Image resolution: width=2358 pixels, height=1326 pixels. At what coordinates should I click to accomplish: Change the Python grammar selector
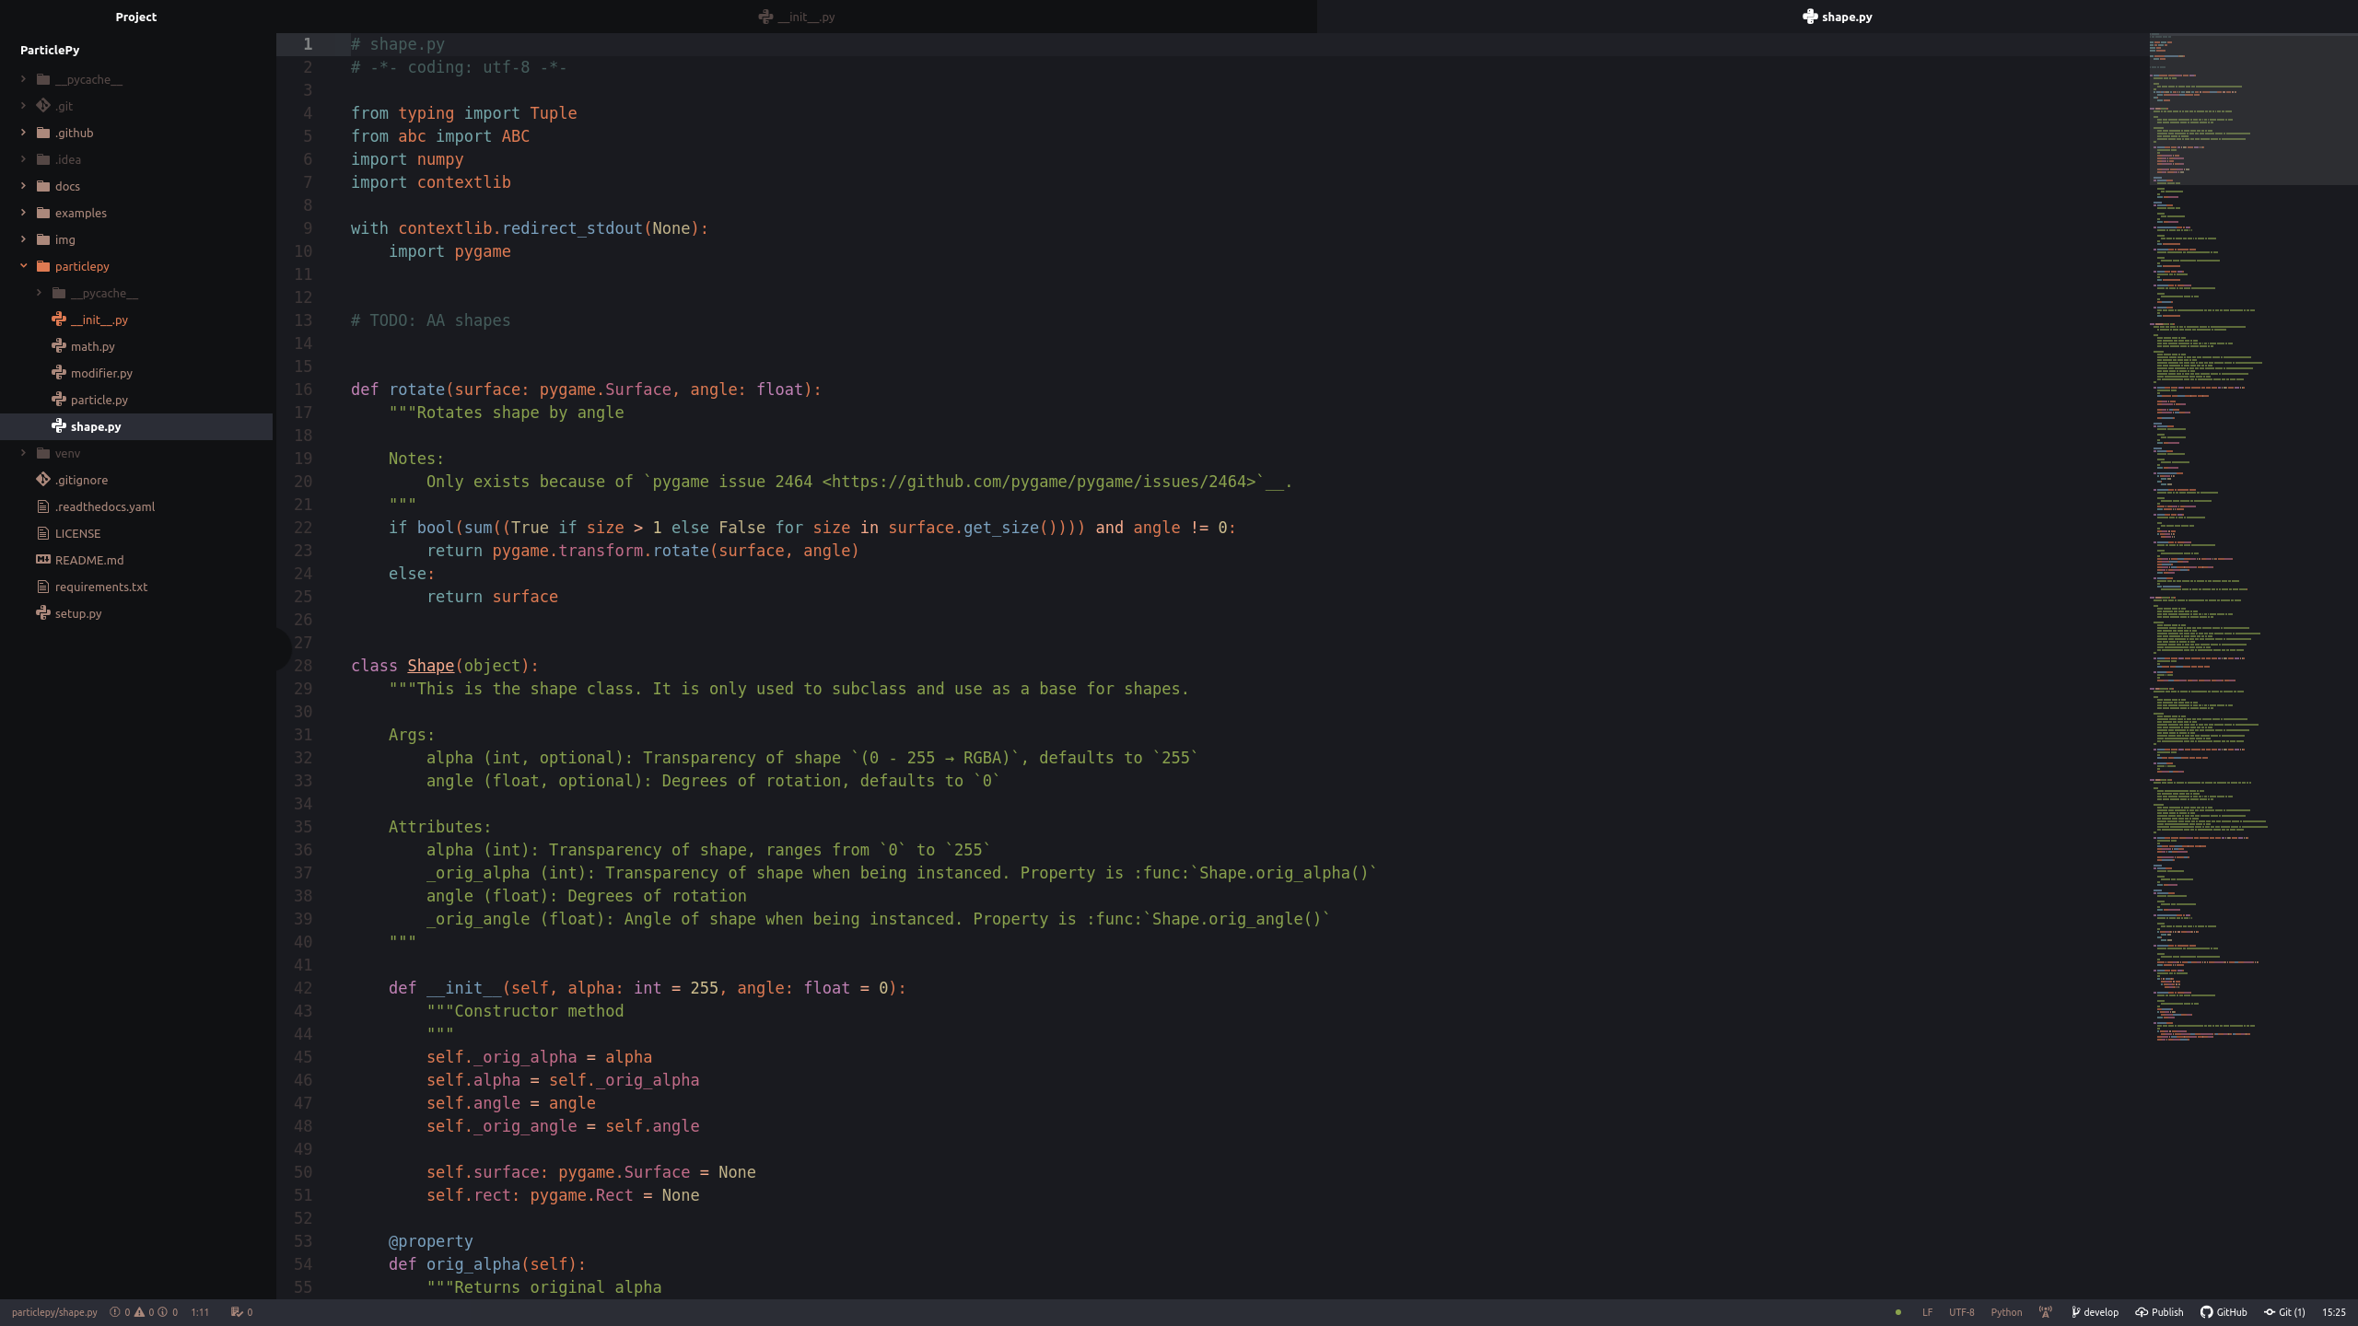[2006, 1312]
